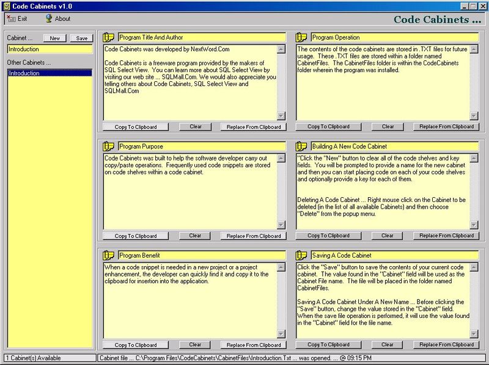This screenshot has height=365, width=489.
Task: Click the shelf icon beside Program Title And Author
Action: click(109, 37)
